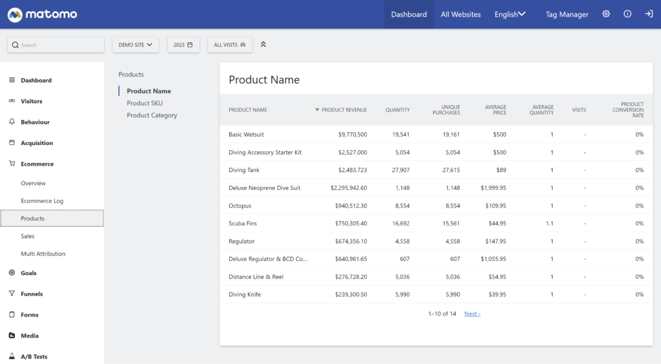Select Products in Ecommerce submenu
The image size is (661, 364).
tap(52, 218)
